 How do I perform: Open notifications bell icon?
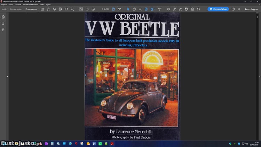(x=239, y=9)
